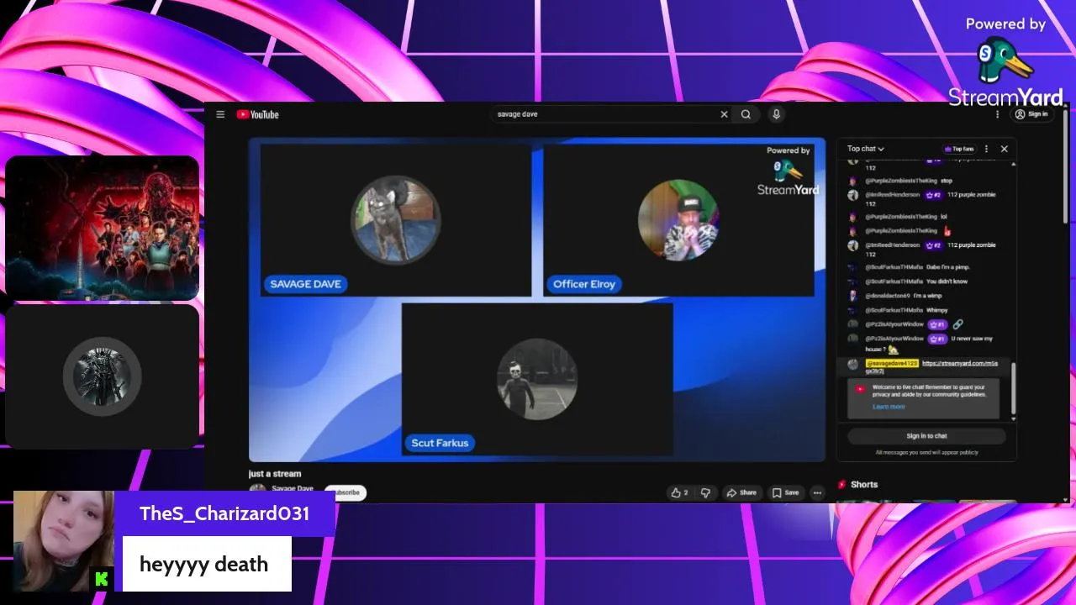Image resolution: width=1076 pixels, height=605 pixels.
Task: Click the Sign in to chat button
Action: pos(926,436)
